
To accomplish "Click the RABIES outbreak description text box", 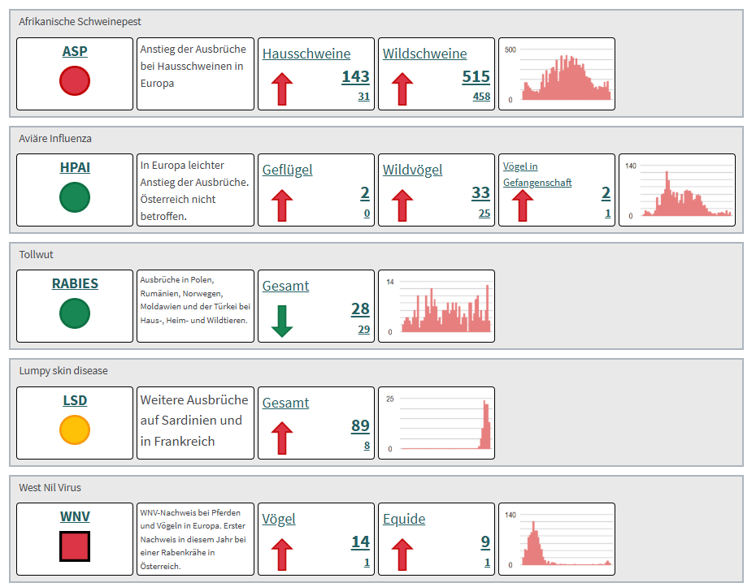I will [195, 306].
